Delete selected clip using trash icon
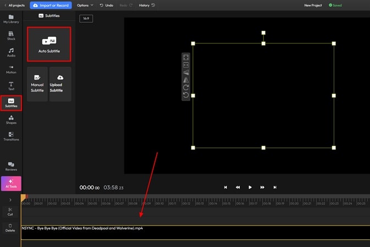 tap(10, 227)
